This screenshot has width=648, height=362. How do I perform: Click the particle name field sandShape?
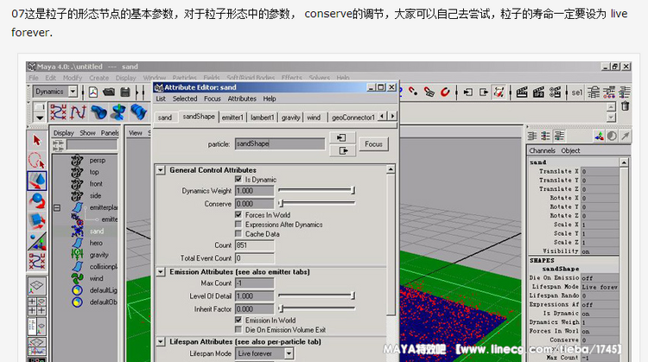(280, 143)
